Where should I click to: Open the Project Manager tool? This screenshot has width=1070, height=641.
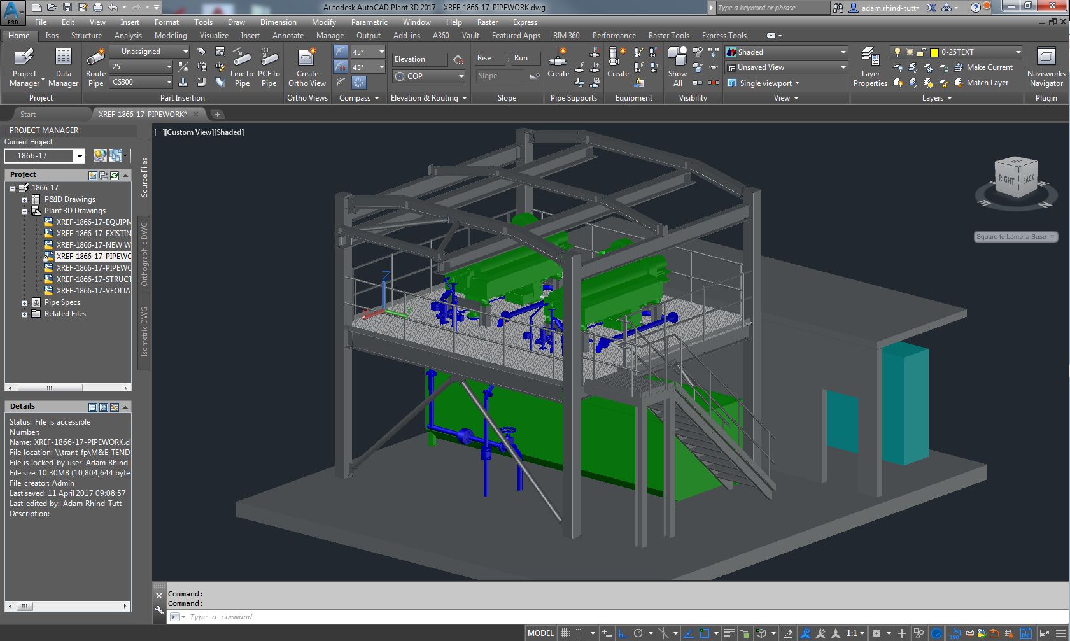[24, 67]
